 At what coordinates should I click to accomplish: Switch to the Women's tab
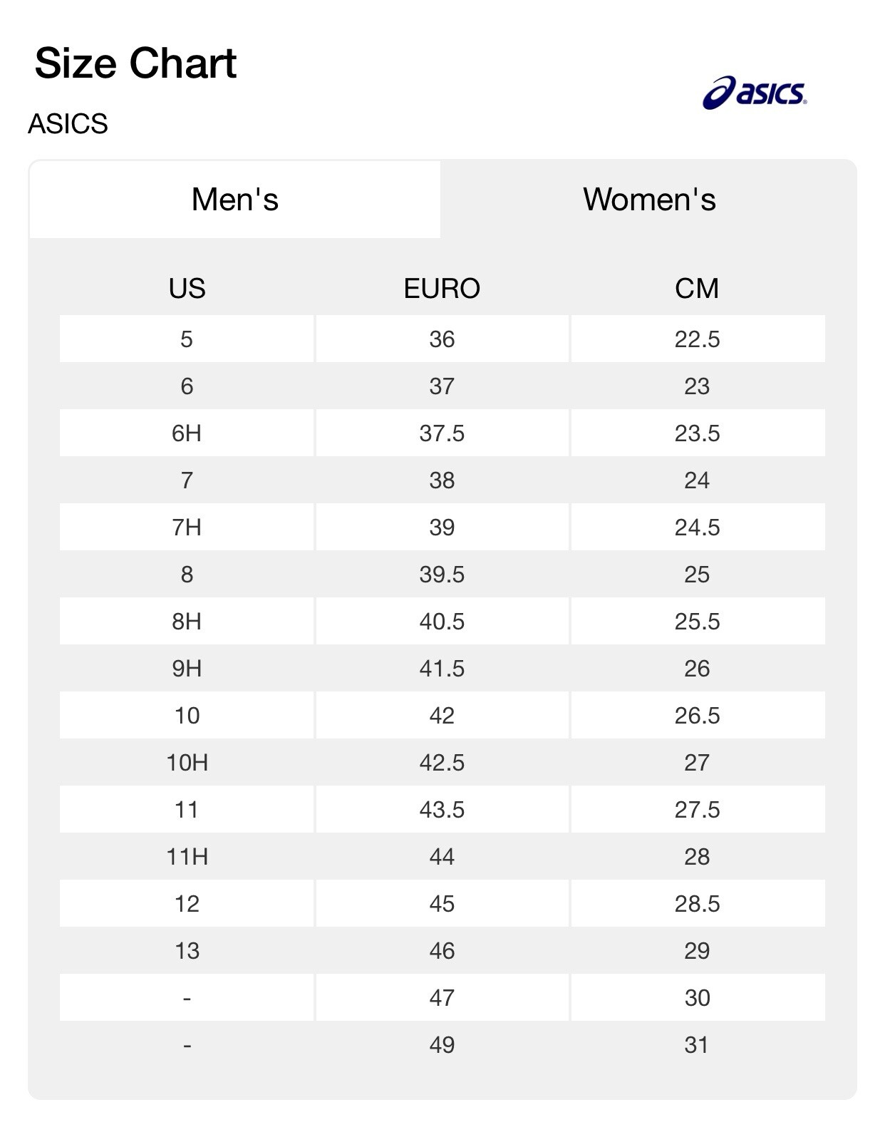[649, 200]
